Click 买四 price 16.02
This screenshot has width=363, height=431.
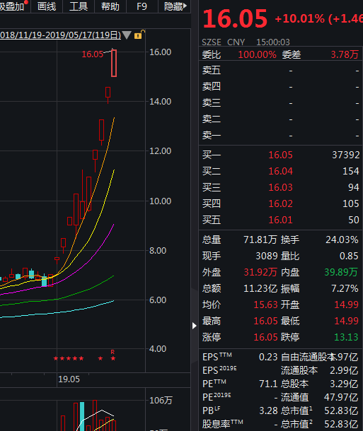pyautogui.click(x=280, y=203)
